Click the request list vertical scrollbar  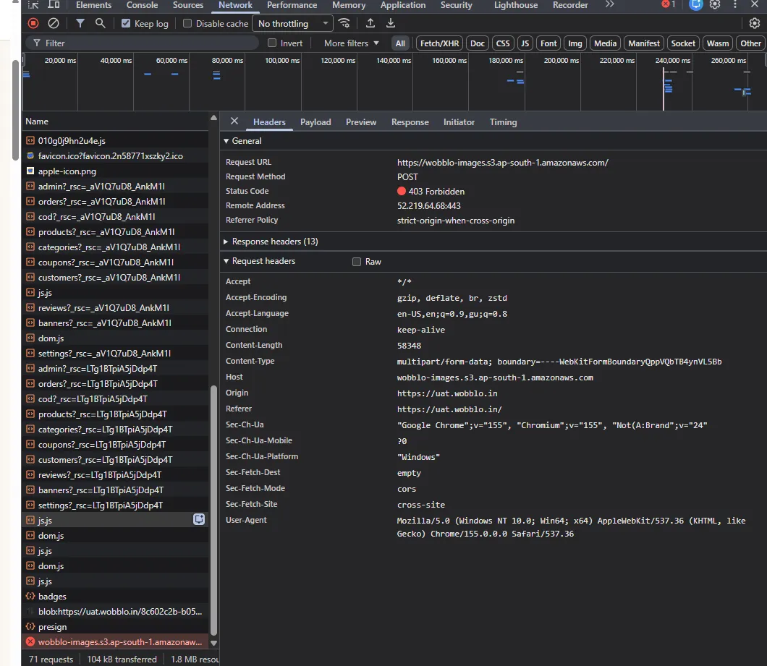pos(213,510)
